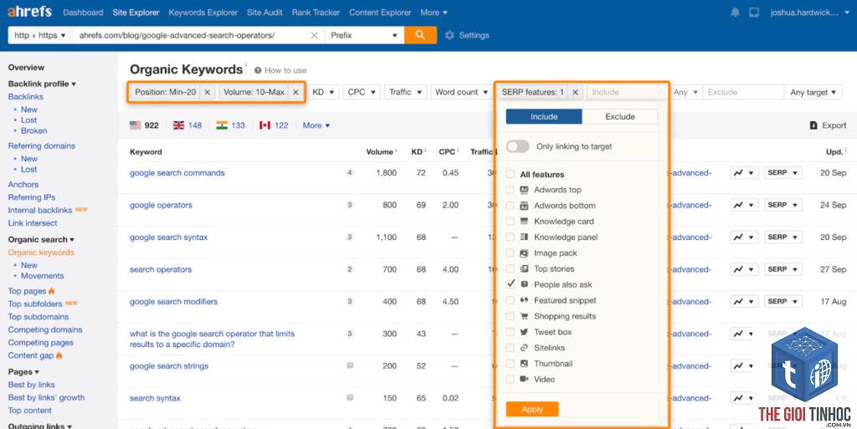Open the Backlinks sidebar link
The image size is (857, 429).
26,97
